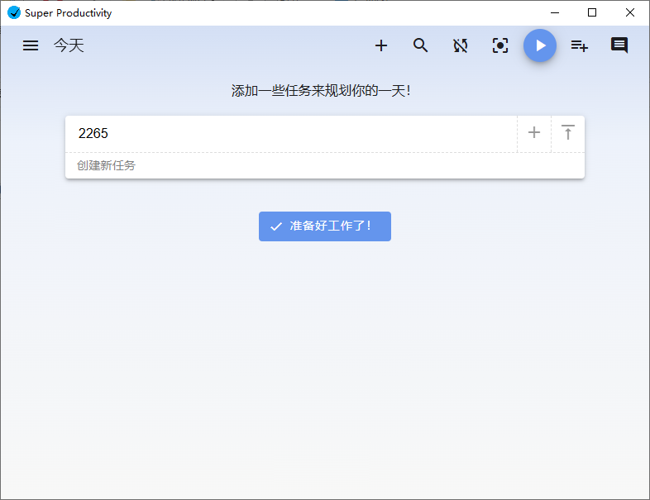The height and width of the screenshot is (500, 650).
Task: Click the 准备好工作了! button
Action: [325, 226]
